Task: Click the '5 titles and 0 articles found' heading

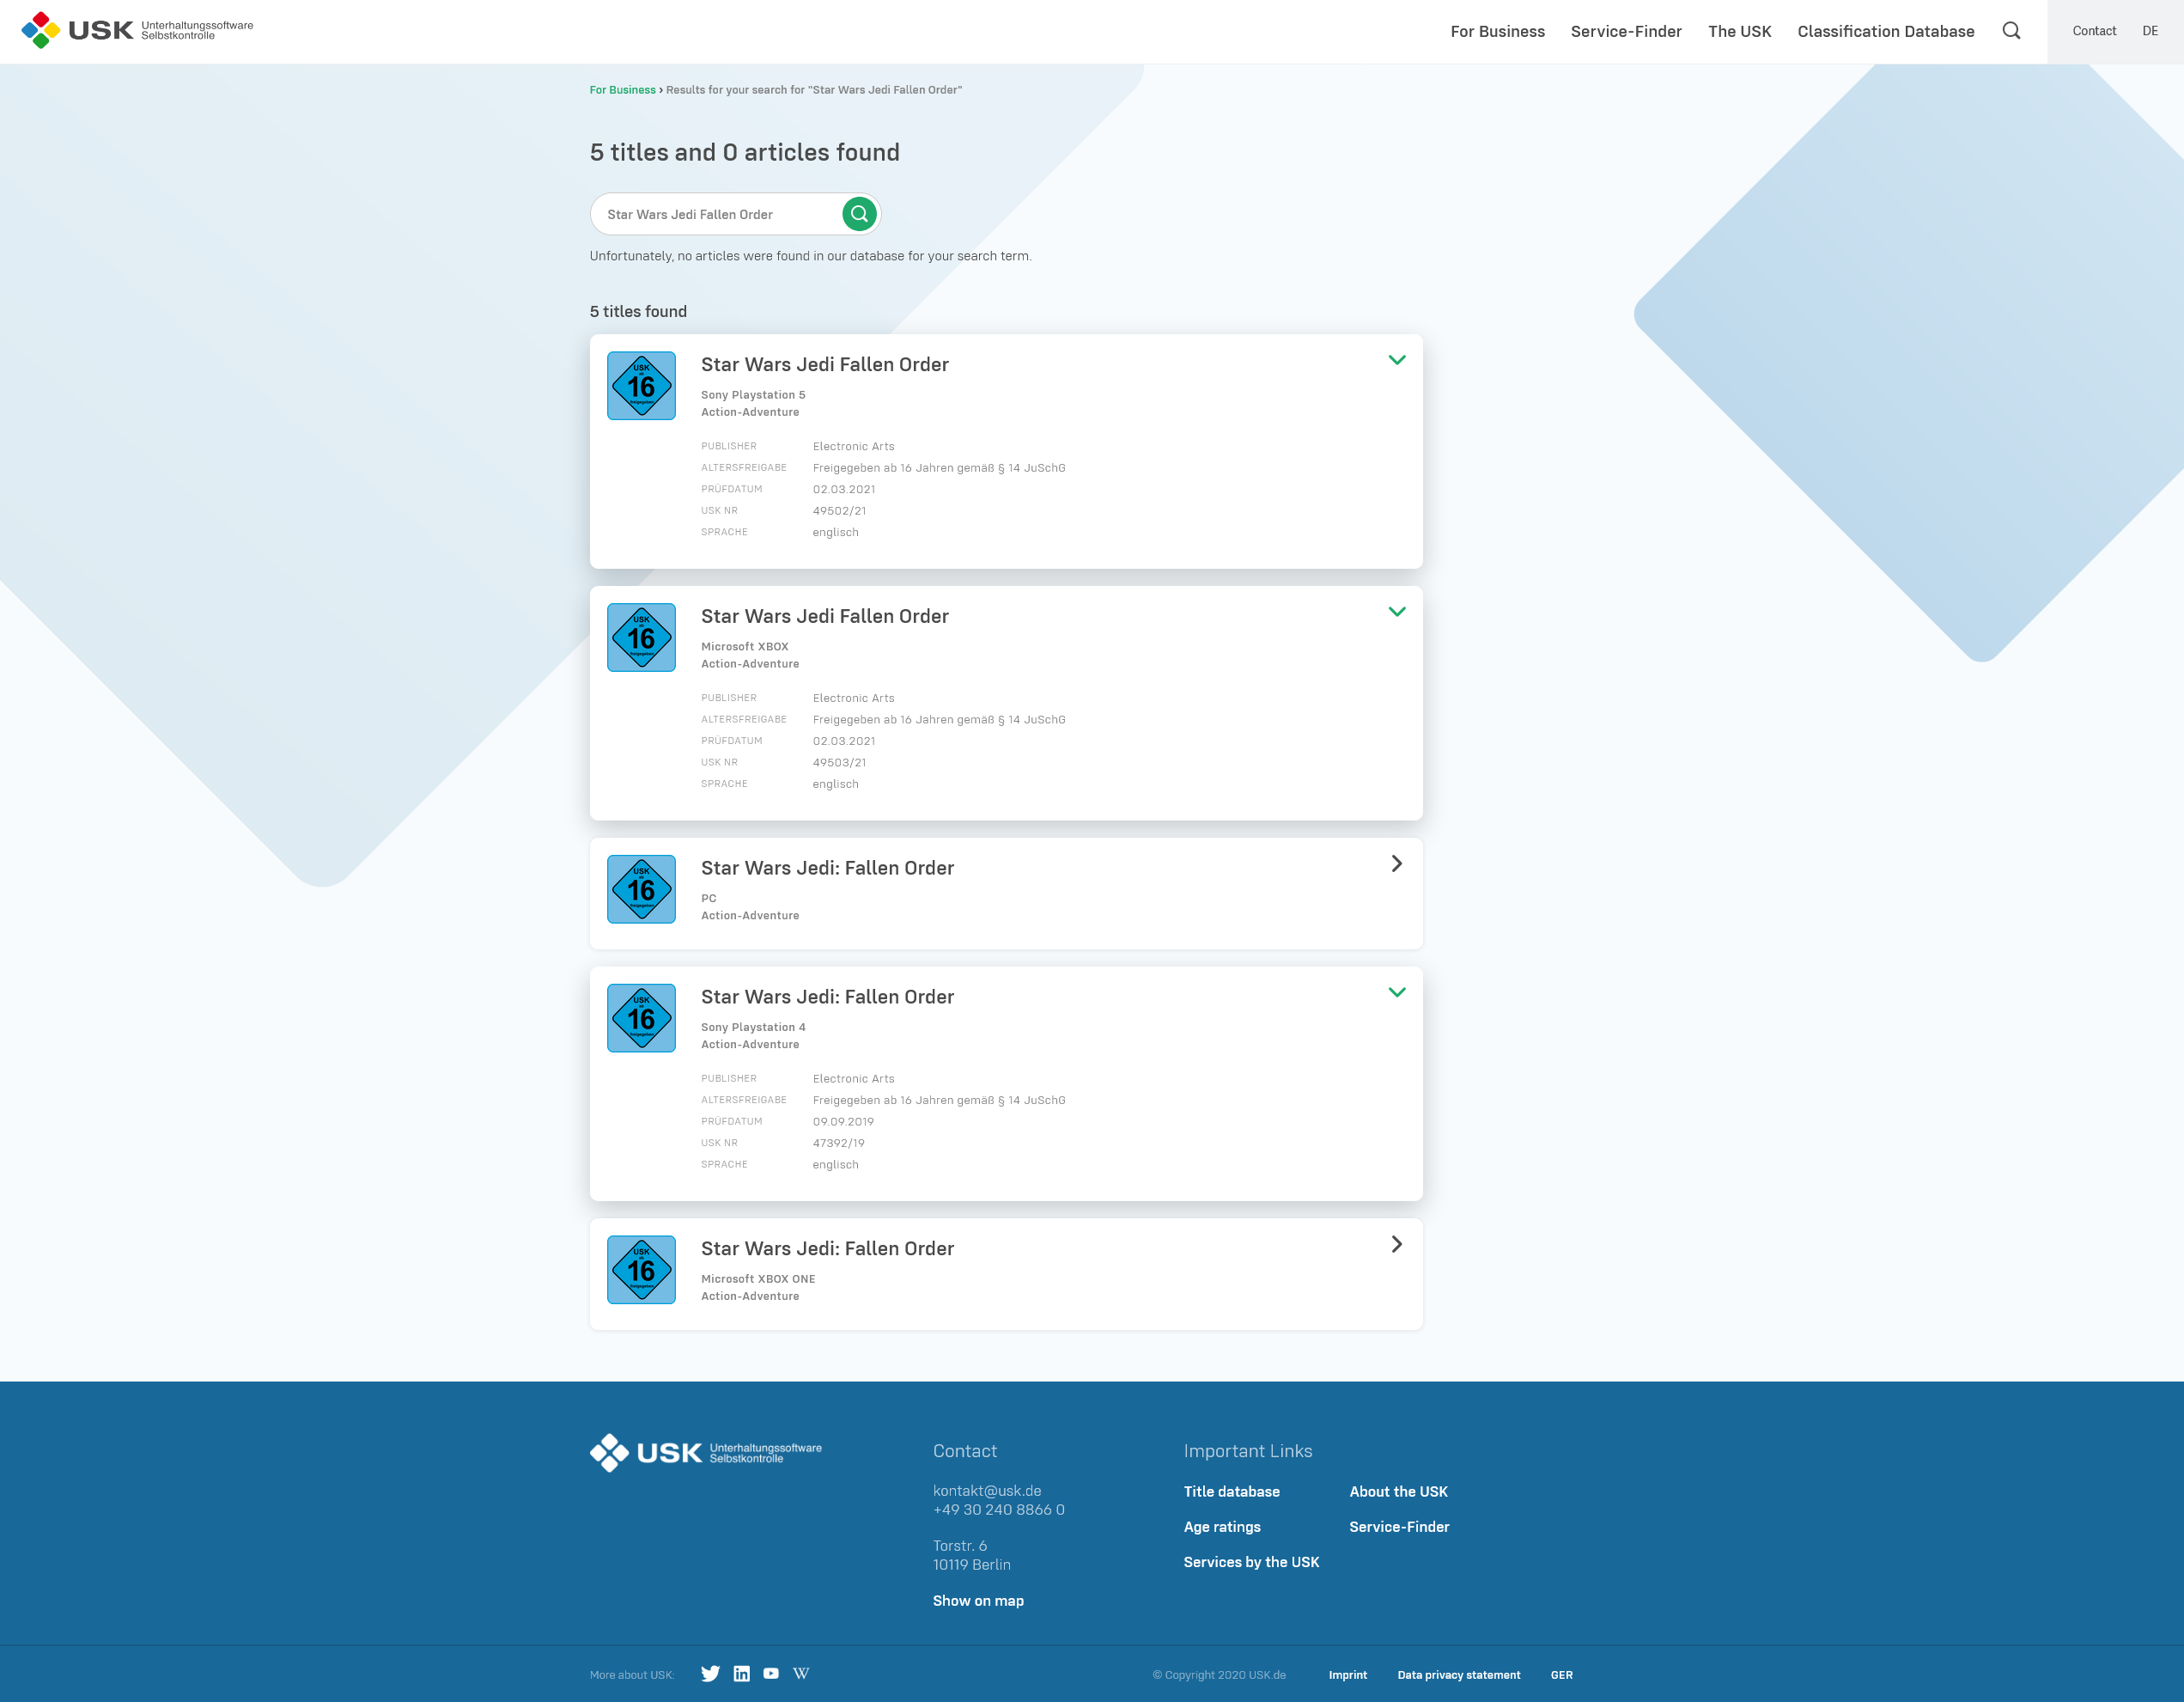Action: pyautogui.click(x=744, y=152)
